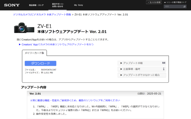Click the BODYDATA.DAT file name
Screen dimensions: 191x119
tap(49, 70)
